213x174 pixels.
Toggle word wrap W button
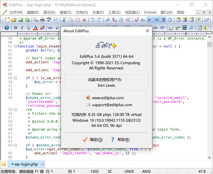point(149,20)
